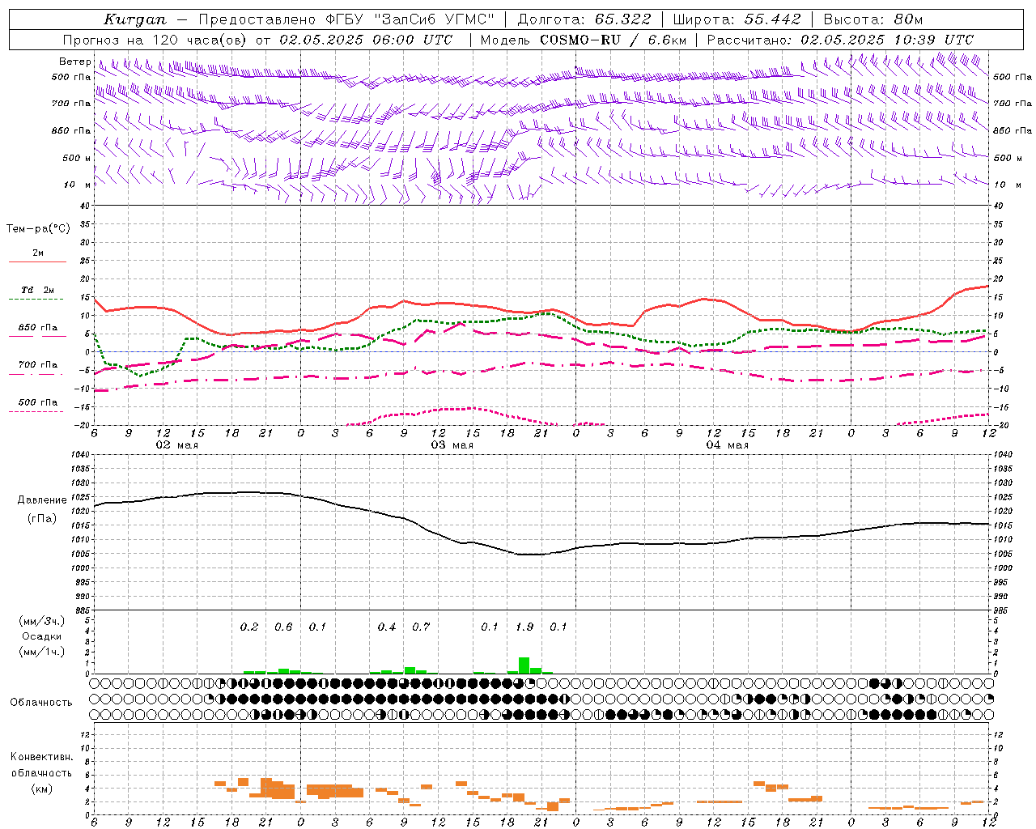This screenshot has width=1036, height=829.
Task: Click the "(мм/1ч.)" unit label
Action: (42, 652)
